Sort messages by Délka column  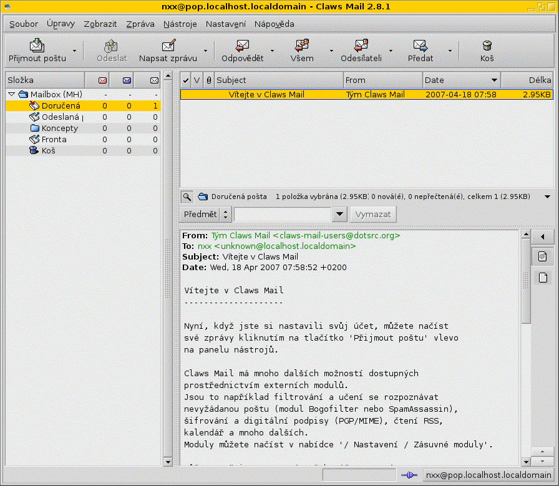527,80
